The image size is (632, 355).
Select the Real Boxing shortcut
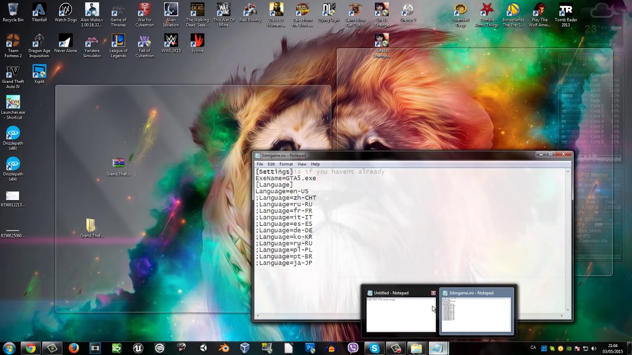(x=250, y=13)
